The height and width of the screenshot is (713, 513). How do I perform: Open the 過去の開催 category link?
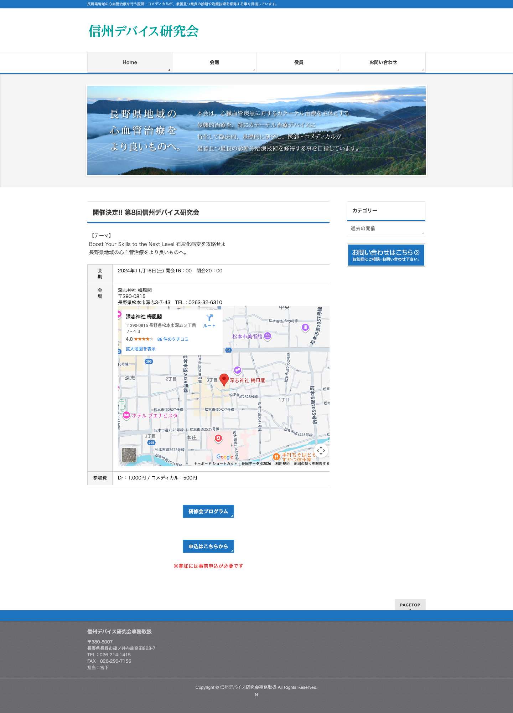386,229
